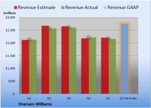The width and height of the screenshot is (151, 108).
Task: Click the 'Q3' quarter label
Action: [x=69, y=98]
